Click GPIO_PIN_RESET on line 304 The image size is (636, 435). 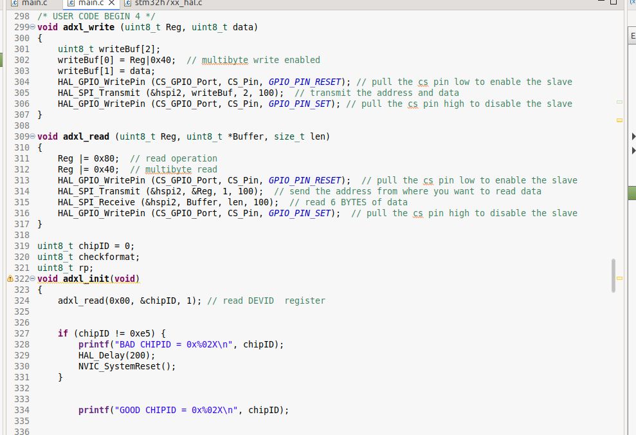click(x=305, y=82)
